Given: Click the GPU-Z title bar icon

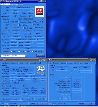Looking at the screenshot, I should tap(1, 1).
